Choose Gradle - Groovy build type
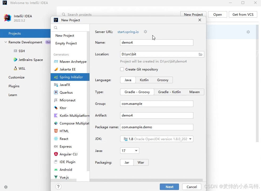Screen dimensions: 261x191 [137, 92]
